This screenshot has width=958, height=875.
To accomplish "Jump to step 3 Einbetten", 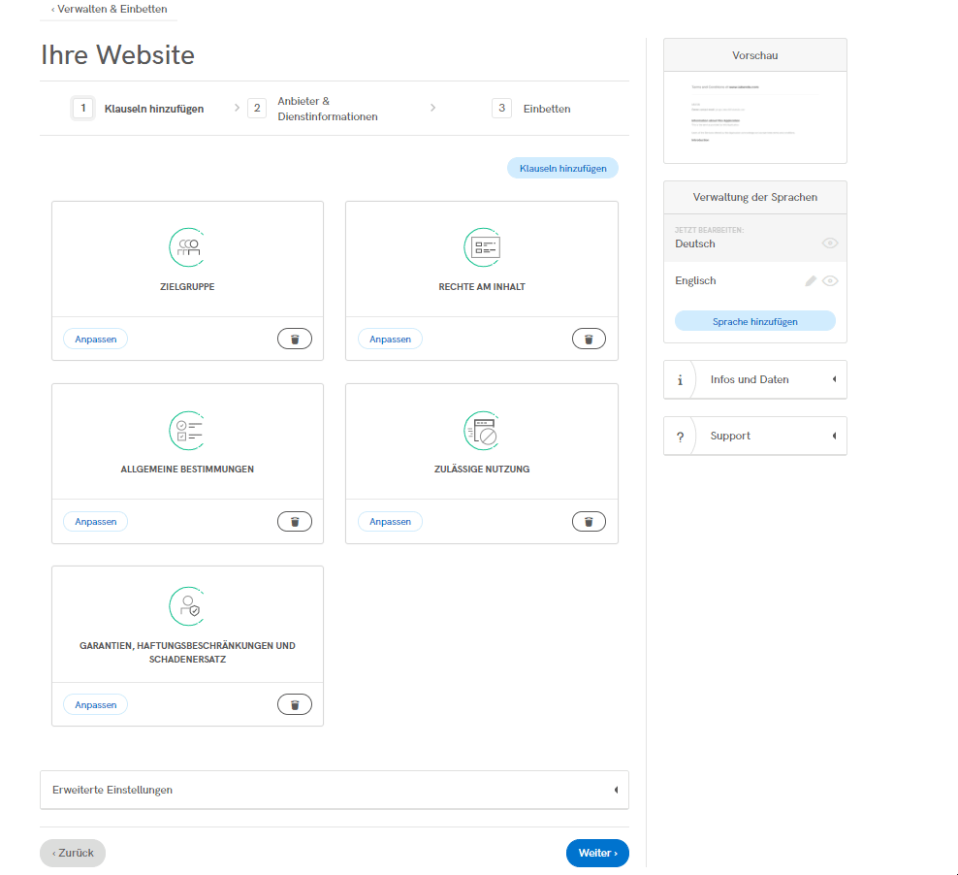I will (x=531, y=109).
